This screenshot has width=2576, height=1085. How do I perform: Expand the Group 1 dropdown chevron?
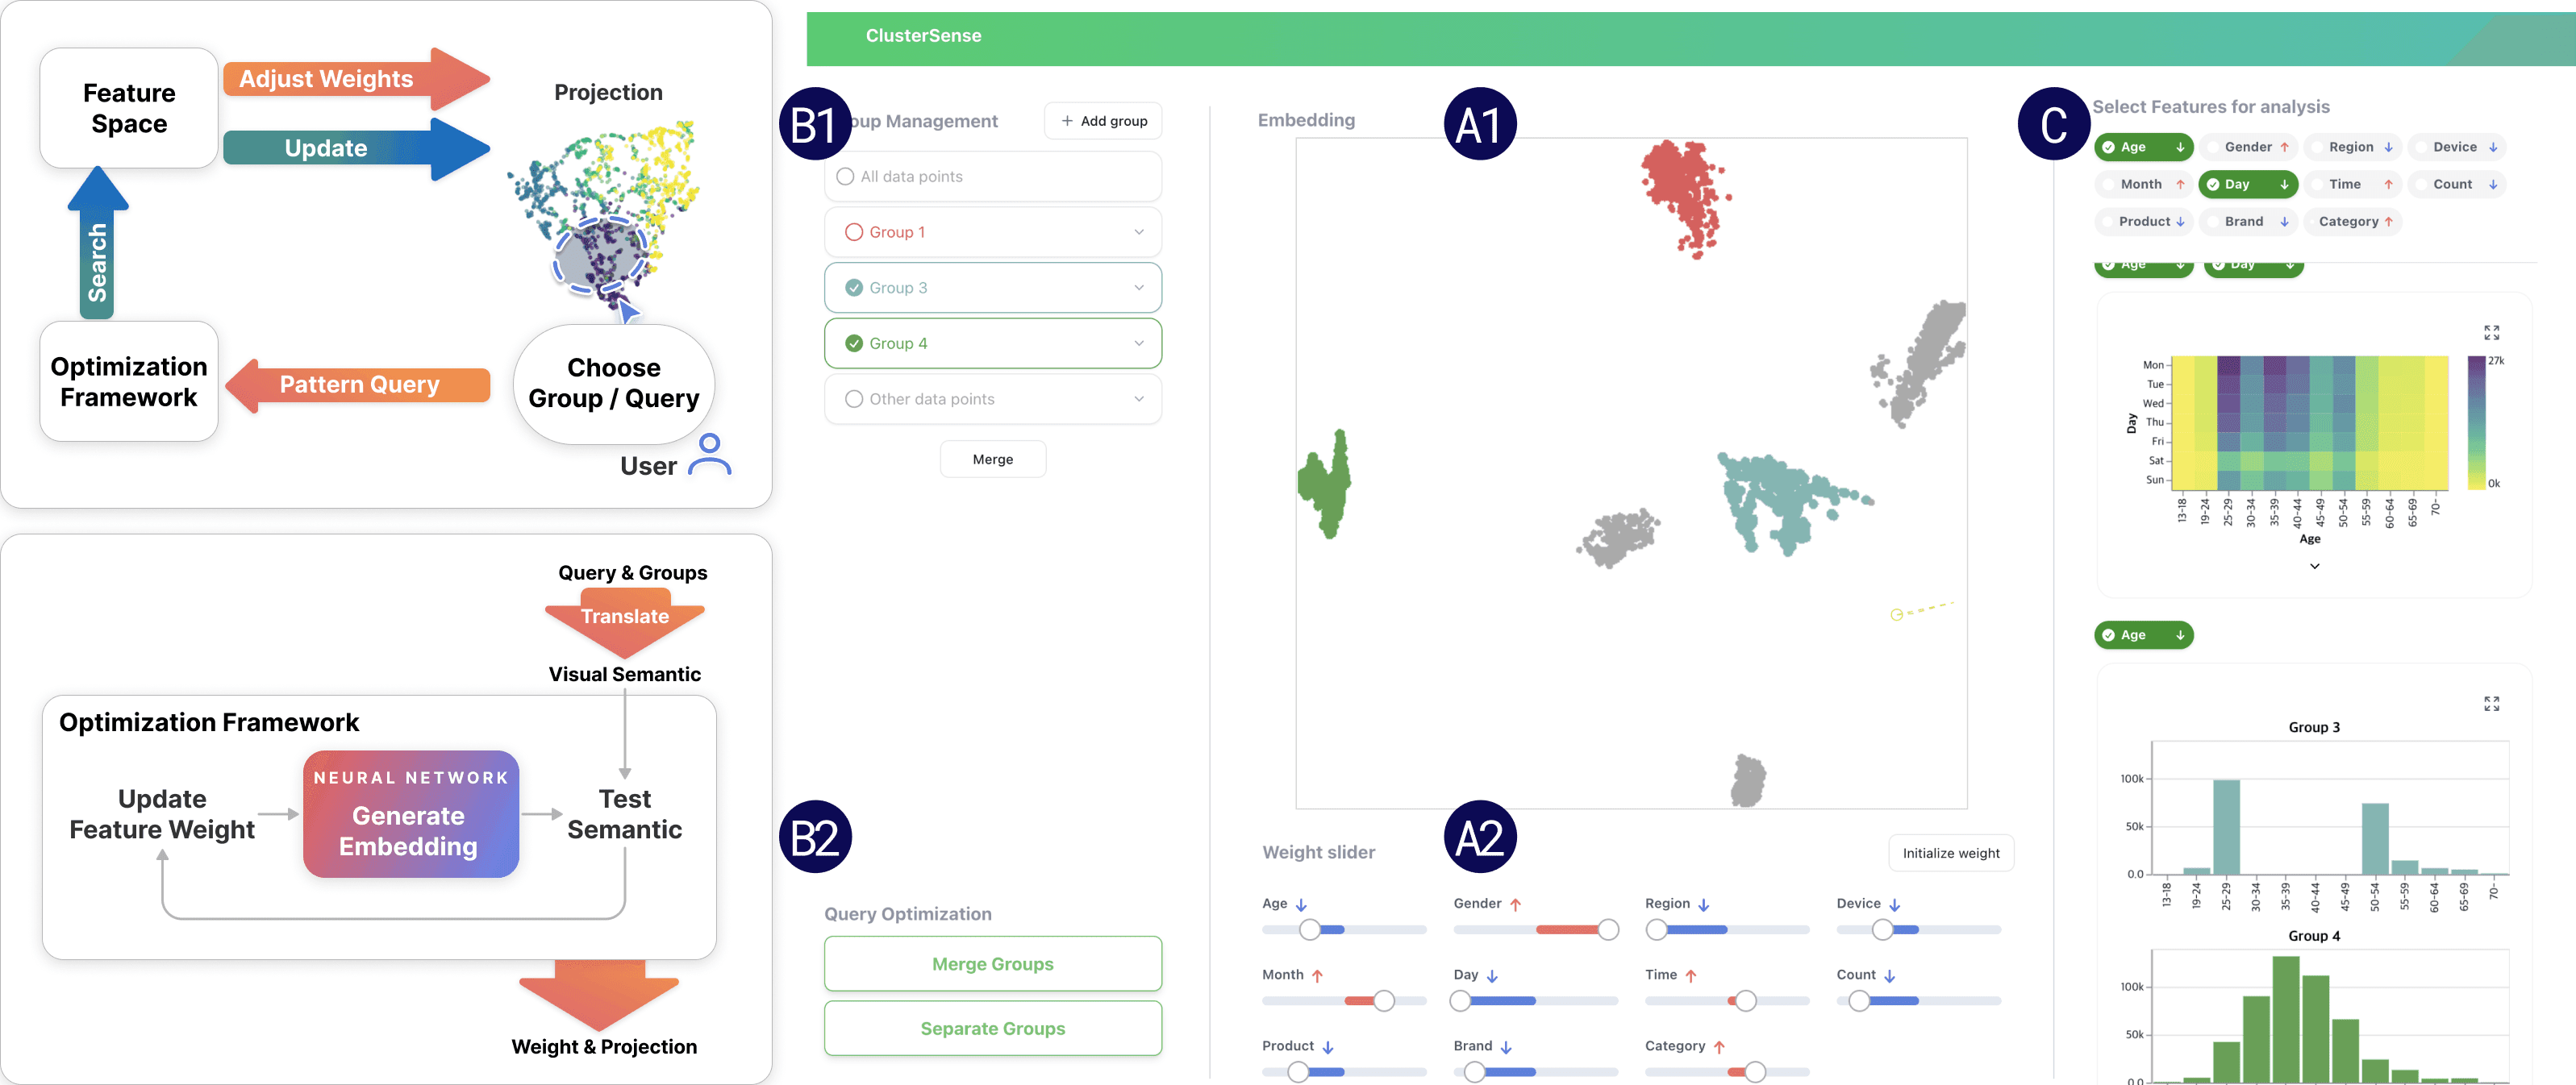point(1138,232)
